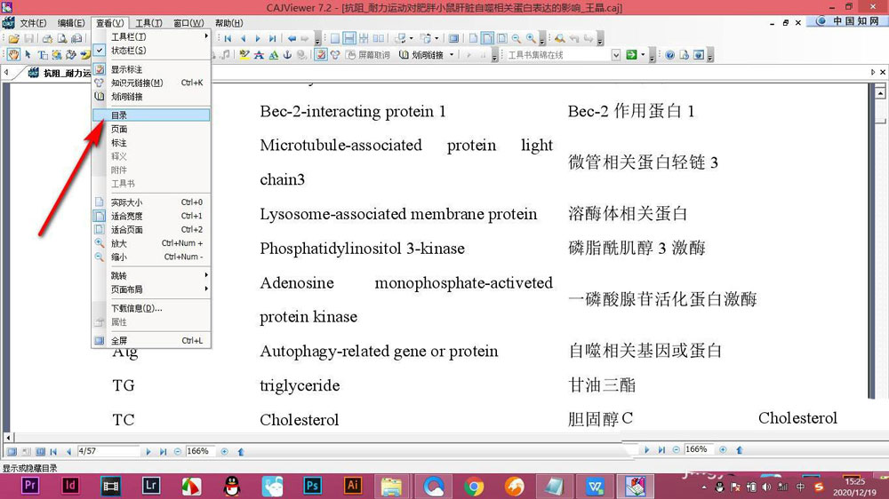Toggle Fit Width icon in toolbar
Viewport: 889px width, 499px height.
[487, 38]
